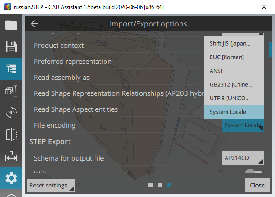Open the file browser folder icon

(x=11, y=25)
